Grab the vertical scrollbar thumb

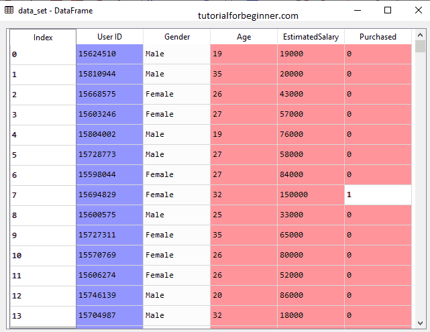click(x=420, y=46)
